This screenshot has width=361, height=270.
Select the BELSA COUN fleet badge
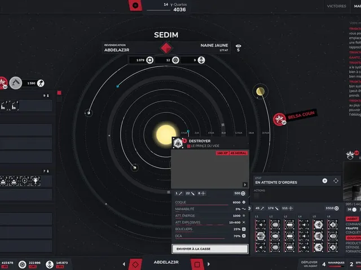tap(280, 119)
